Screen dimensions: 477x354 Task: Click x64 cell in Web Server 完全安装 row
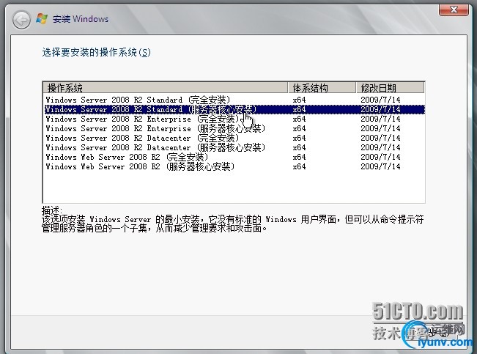point(300,157)
